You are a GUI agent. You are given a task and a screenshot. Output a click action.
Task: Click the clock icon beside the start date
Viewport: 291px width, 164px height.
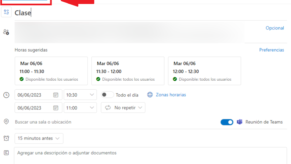(6, 95)
